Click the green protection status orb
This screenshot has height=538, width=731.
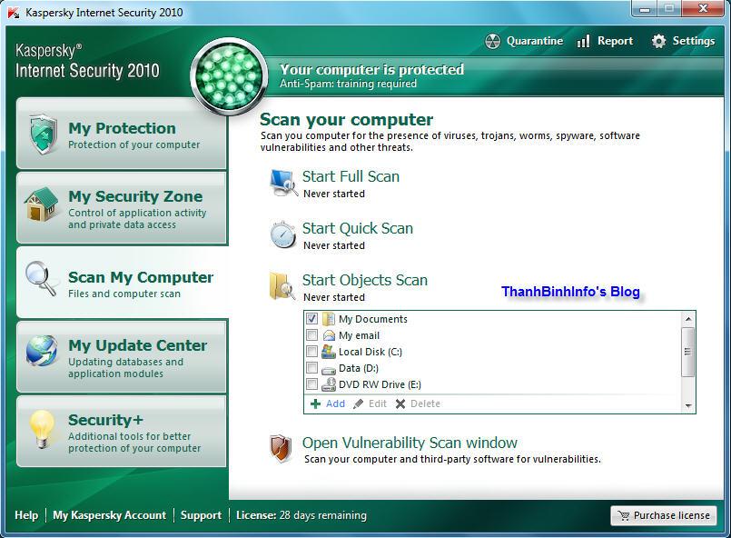point(229,76)
